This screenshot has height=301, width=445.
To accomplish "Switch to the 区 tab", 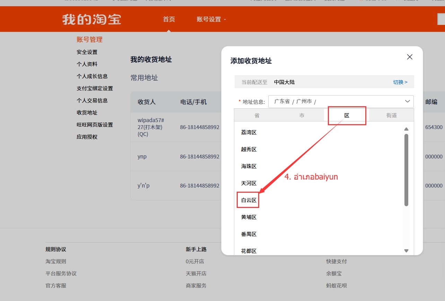I will [x=347, y=115].
